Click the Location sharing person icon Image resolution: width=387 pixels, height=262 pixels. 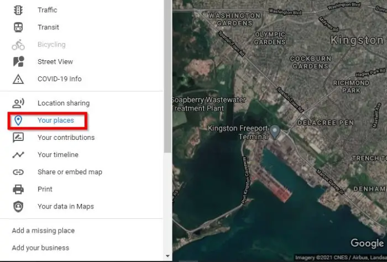[x=18, y=103]
